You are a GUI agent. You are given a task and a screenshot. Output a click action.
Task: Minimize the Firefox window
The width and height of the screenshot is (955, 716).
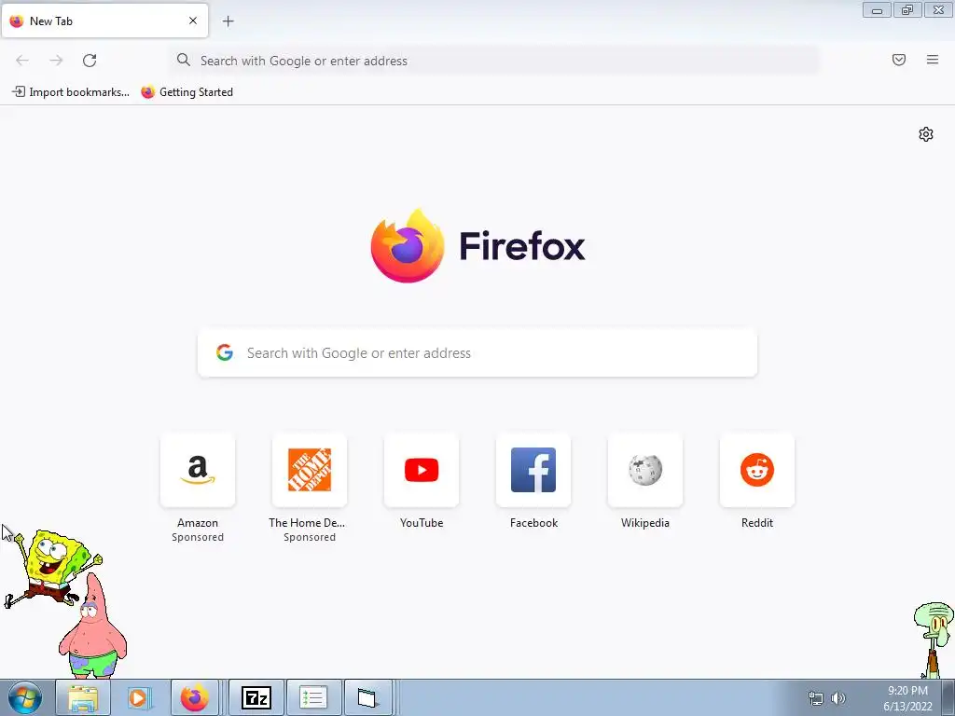pyautogui.click(x=877, y=9)
